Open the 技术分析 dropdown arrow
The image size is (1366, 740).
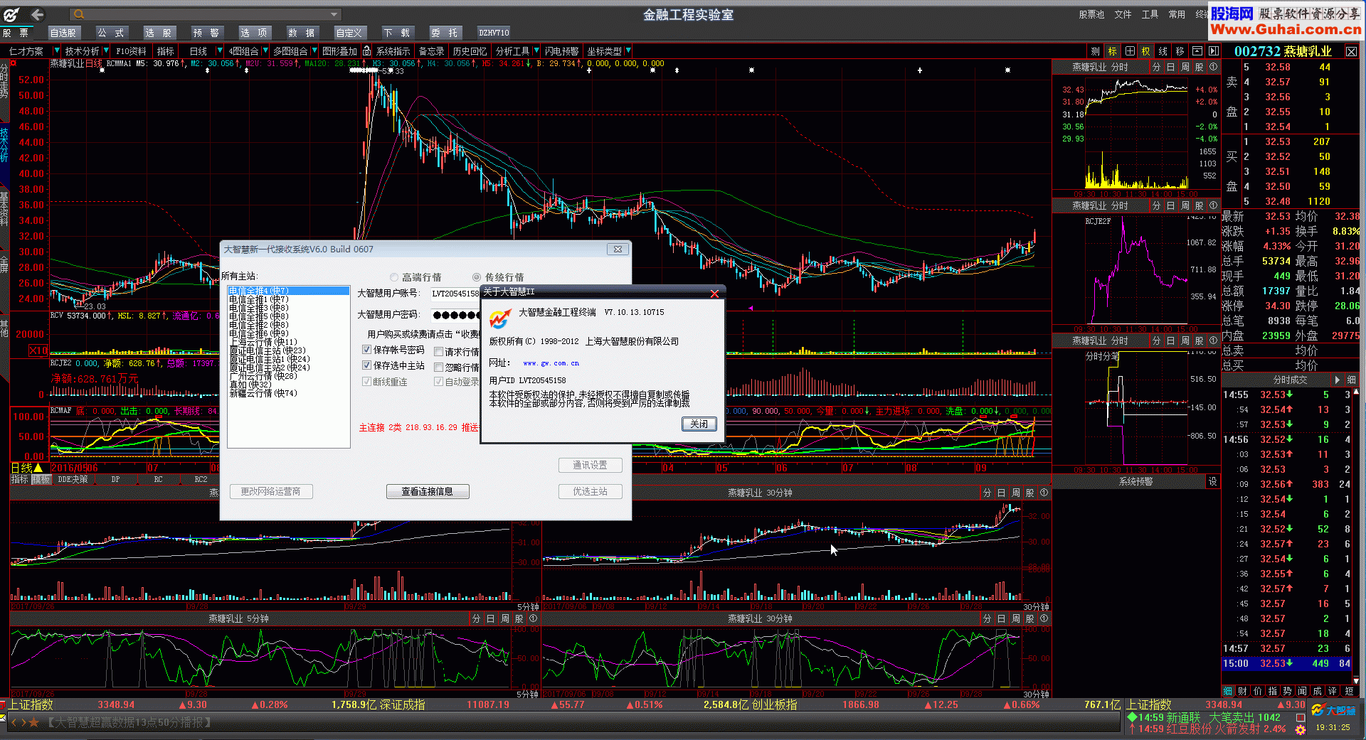105,51
